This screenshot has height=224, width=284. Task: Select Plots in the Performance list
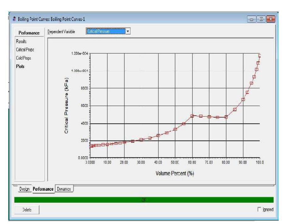[20, 66]
